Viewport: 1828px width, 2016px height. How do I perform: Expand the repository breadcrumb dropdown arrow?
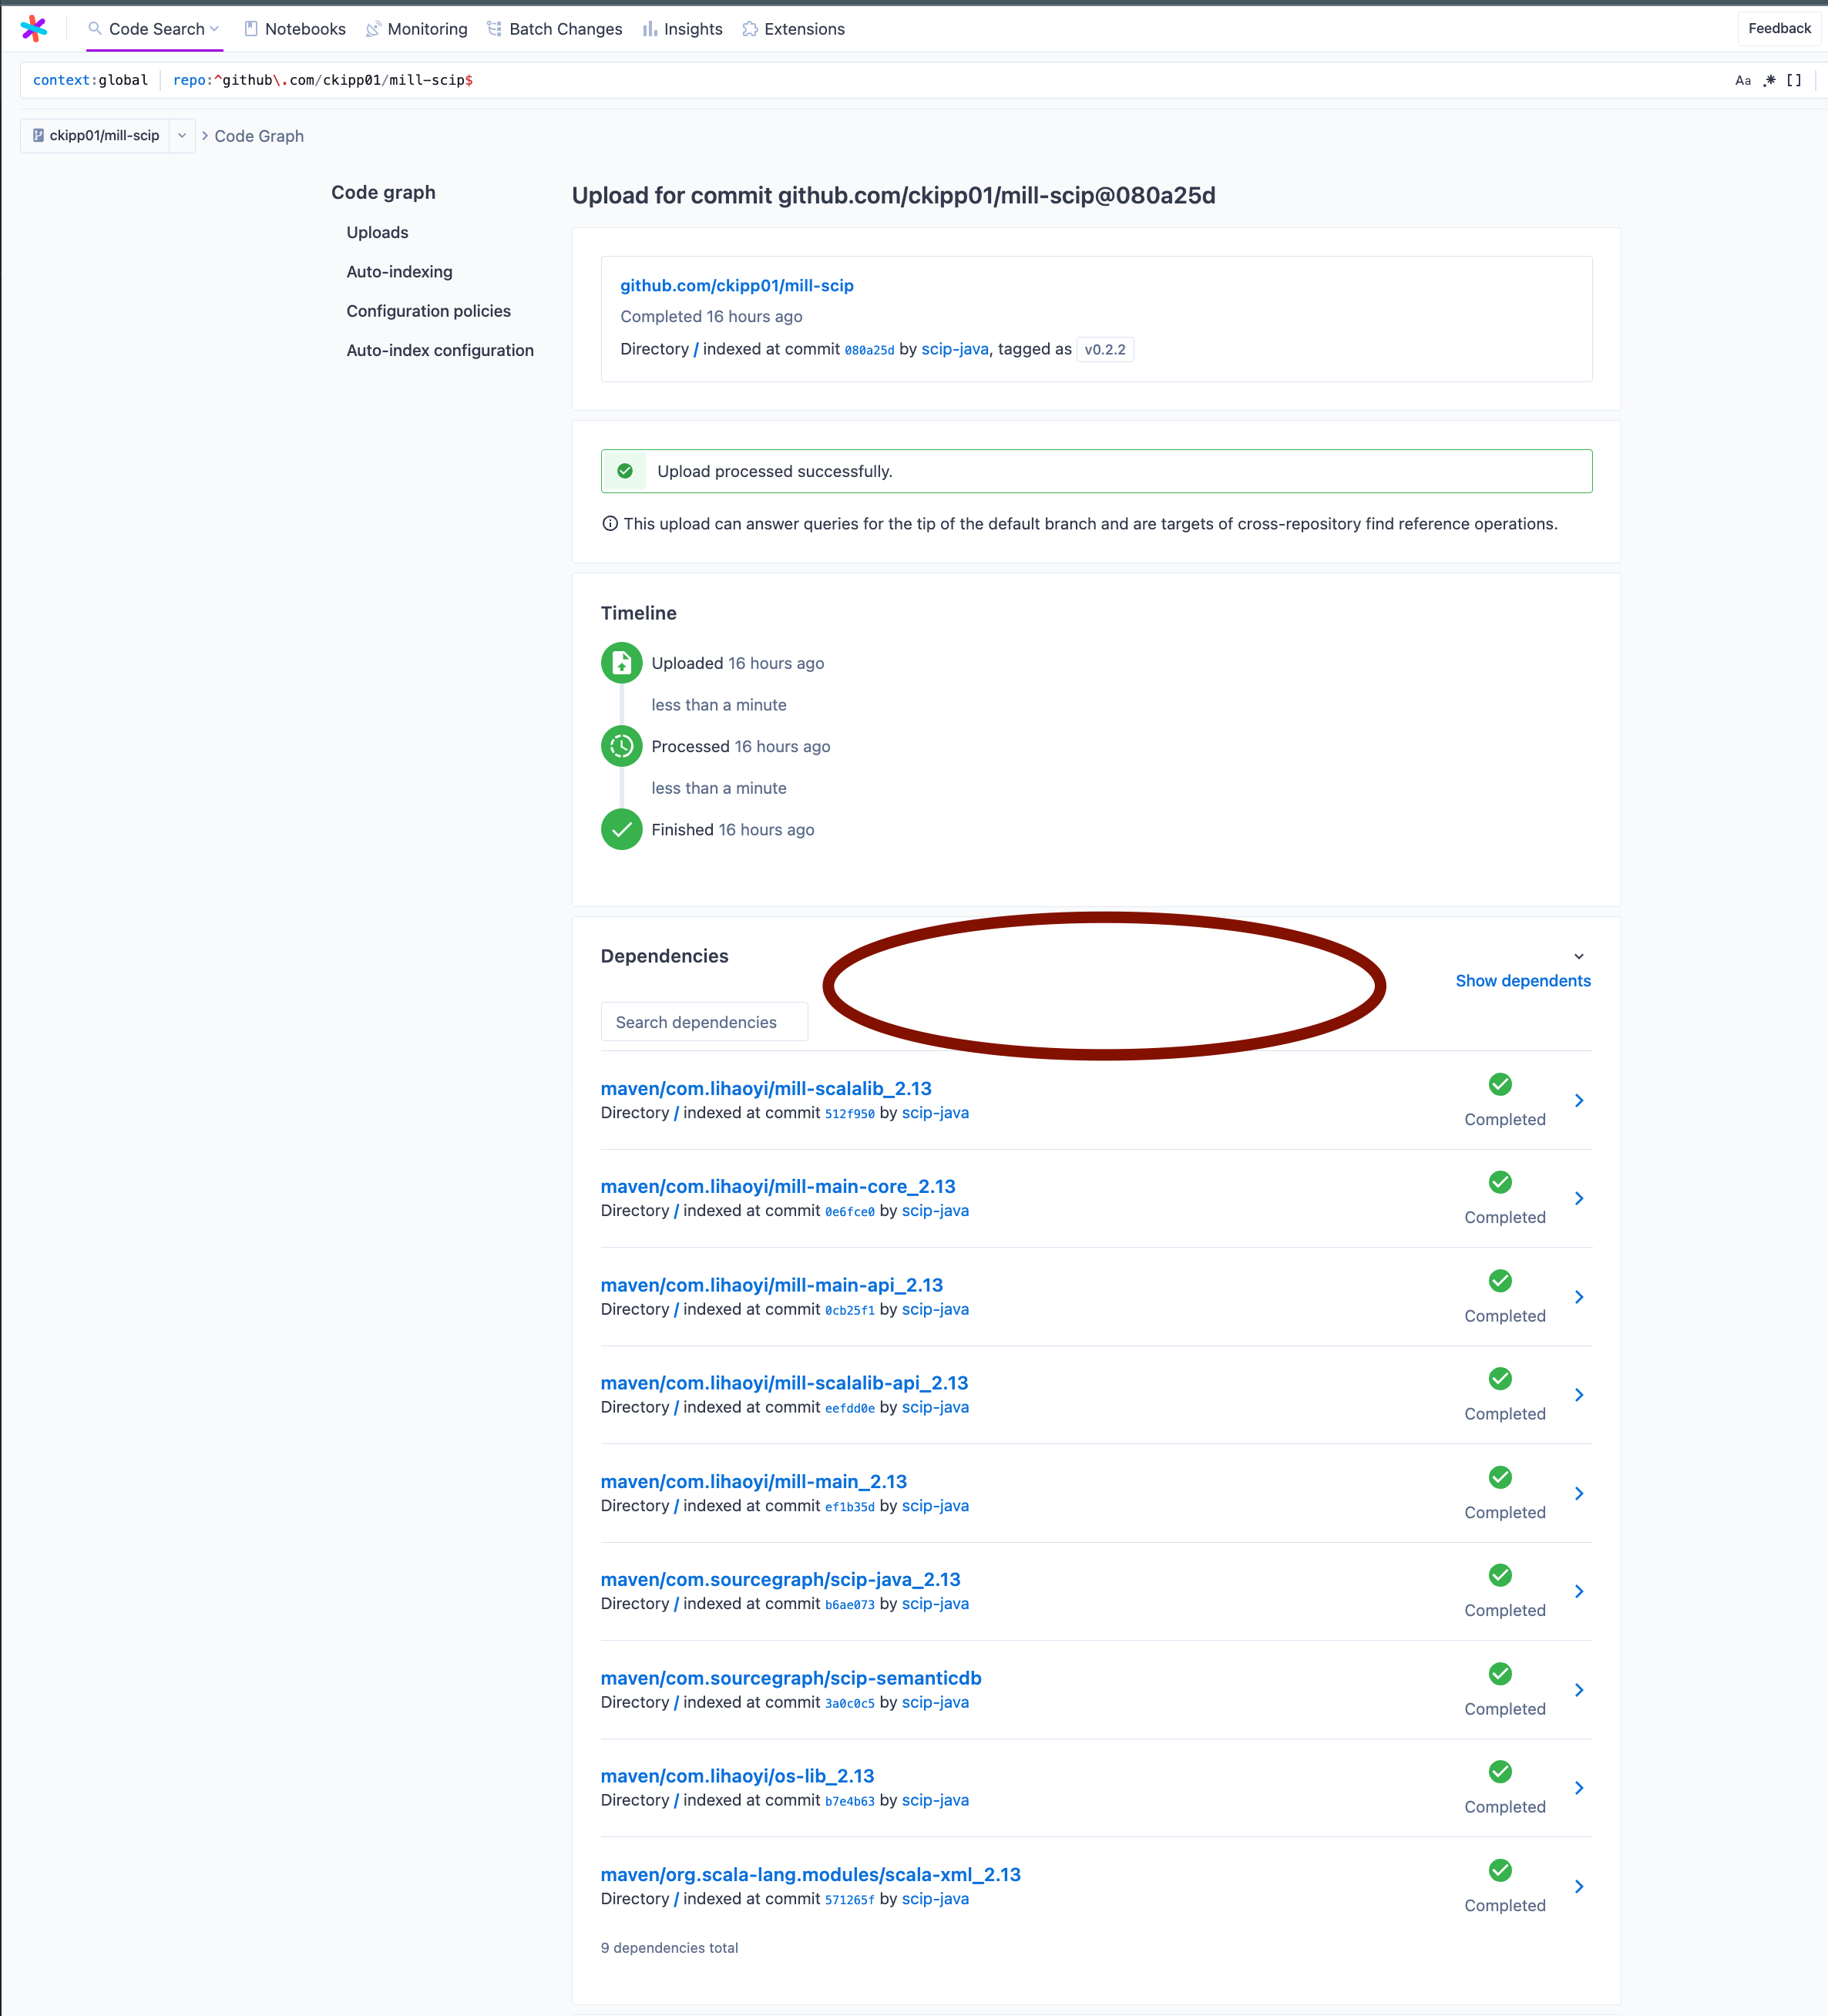(x=182, y=135)
